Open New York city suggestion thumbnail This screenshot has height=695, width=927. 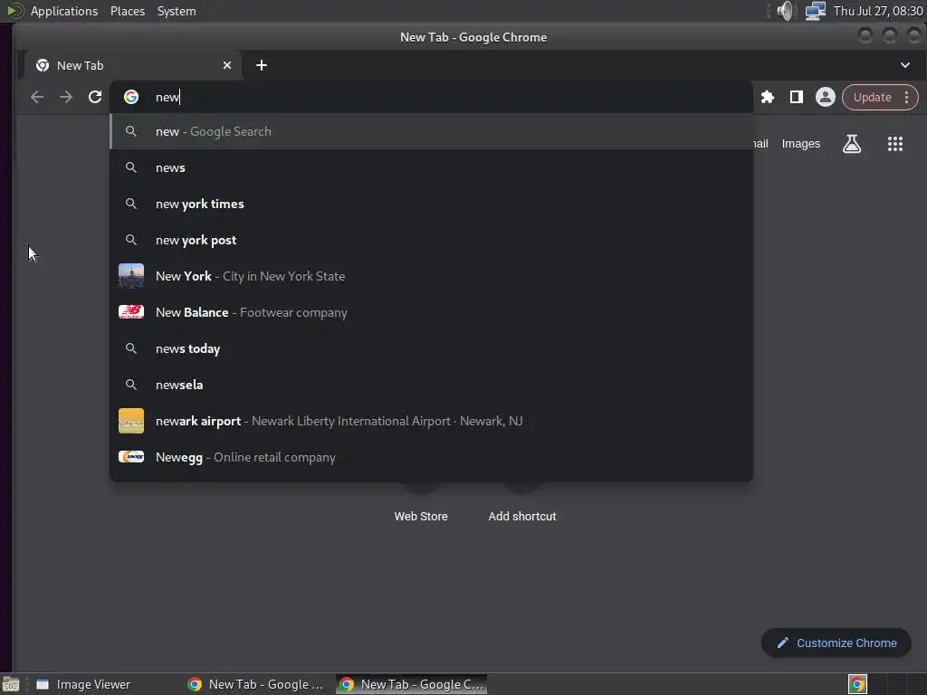click(x=131, y=276)
